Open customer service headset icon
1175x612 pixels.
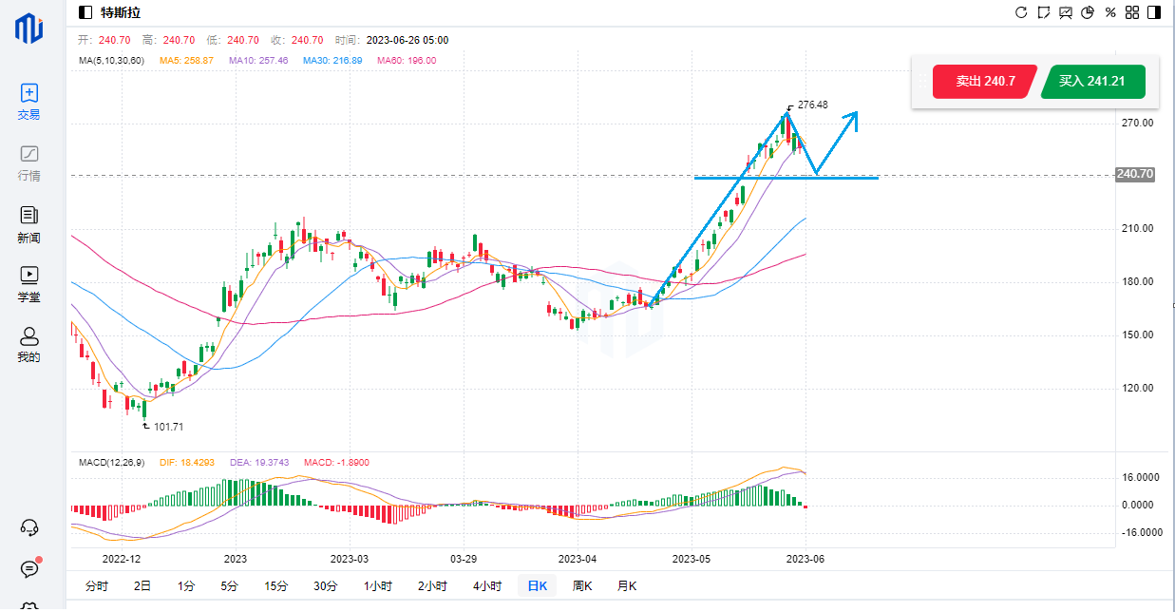pos(29,527)
